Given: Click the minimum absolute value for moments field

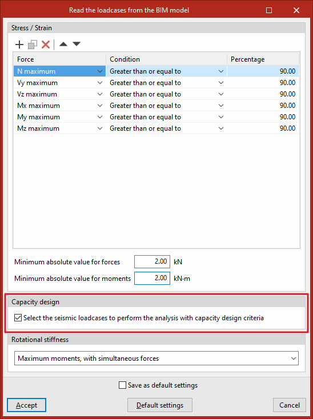Looking at the screenshot, I should [x=152, y=278].
